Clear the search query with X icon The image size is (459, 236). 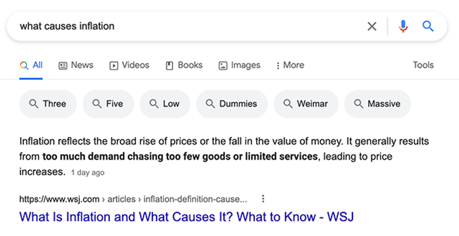tap(372, 26)
